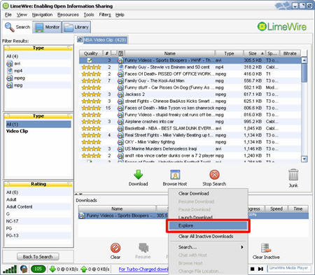Filter by Video Clip in the second Type panel
The image size is (315, 275).
point(17,131)
